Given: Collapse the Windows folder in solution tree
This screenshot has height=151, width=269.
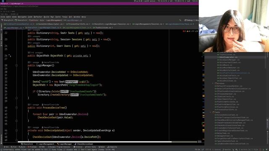Looking at the screenshot, I should [213, 83].
